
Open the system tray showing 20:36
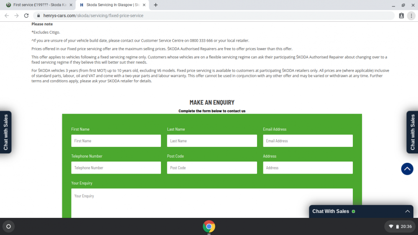point(400,227)
